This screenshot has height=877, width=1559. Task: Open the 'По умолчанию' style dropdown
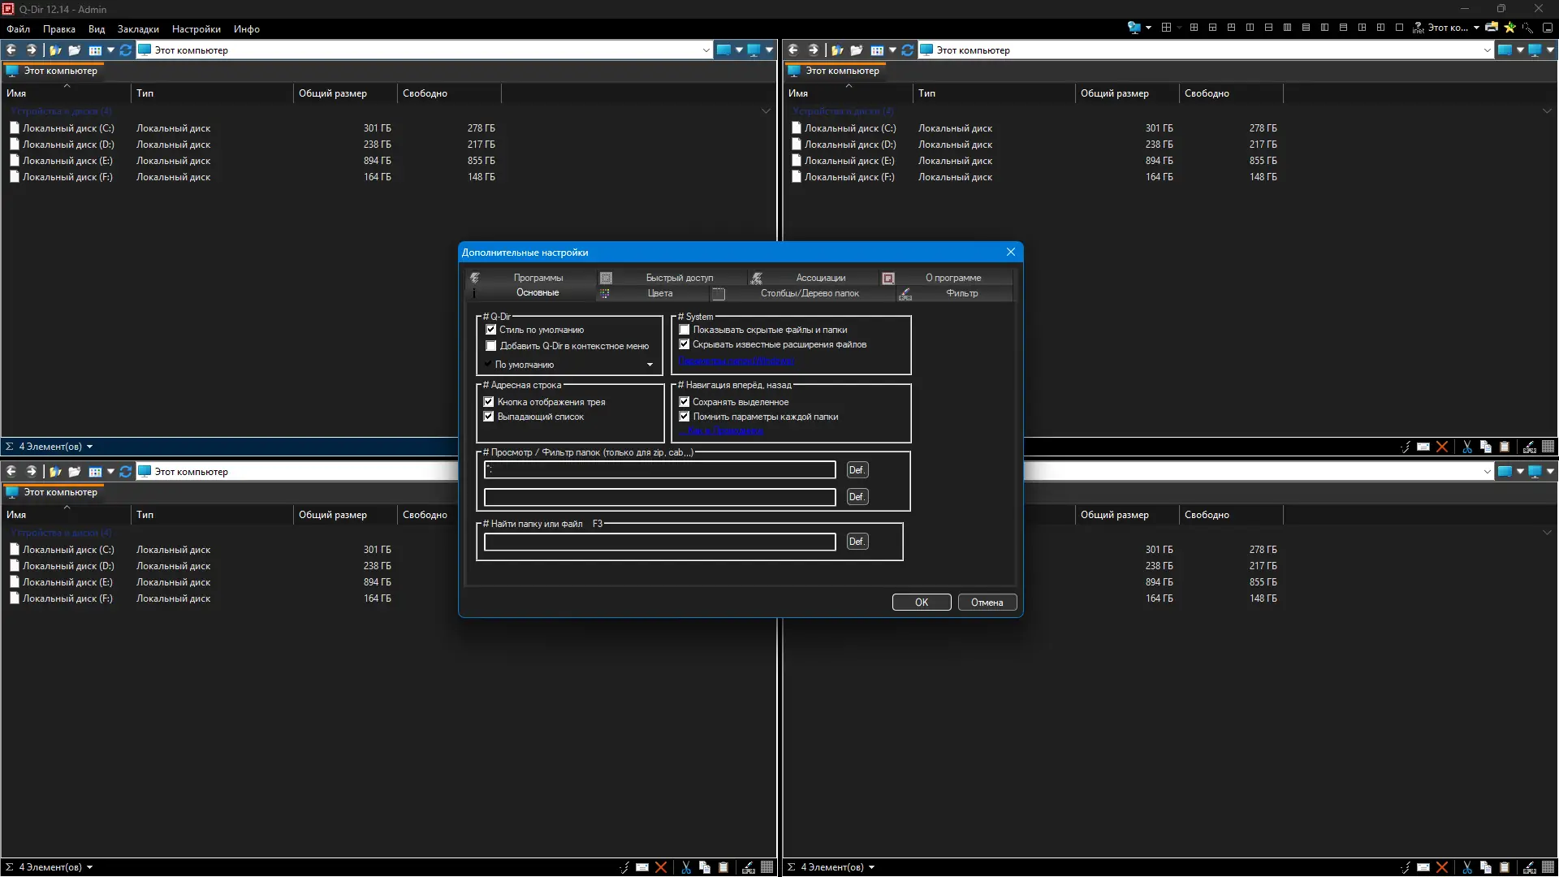(x=650, y=365)
